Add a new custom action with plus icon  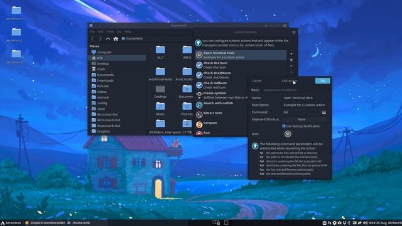point(291,54)
